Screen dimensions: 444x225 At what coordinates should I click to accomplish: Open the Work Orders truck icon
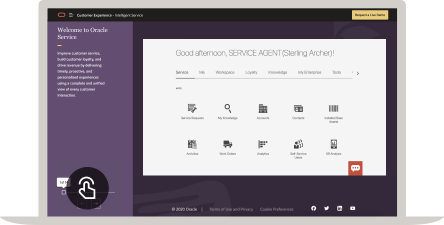coord(227,144)
